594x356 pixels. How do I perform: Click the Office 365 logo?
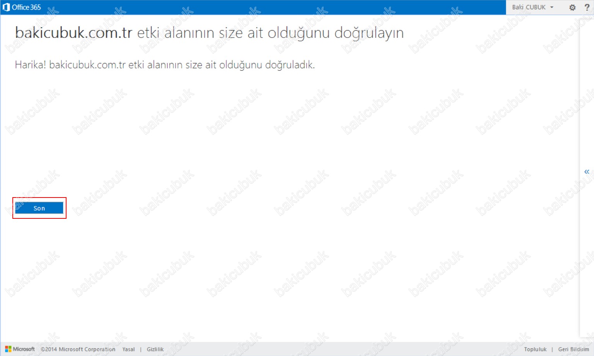pos(22,7)
